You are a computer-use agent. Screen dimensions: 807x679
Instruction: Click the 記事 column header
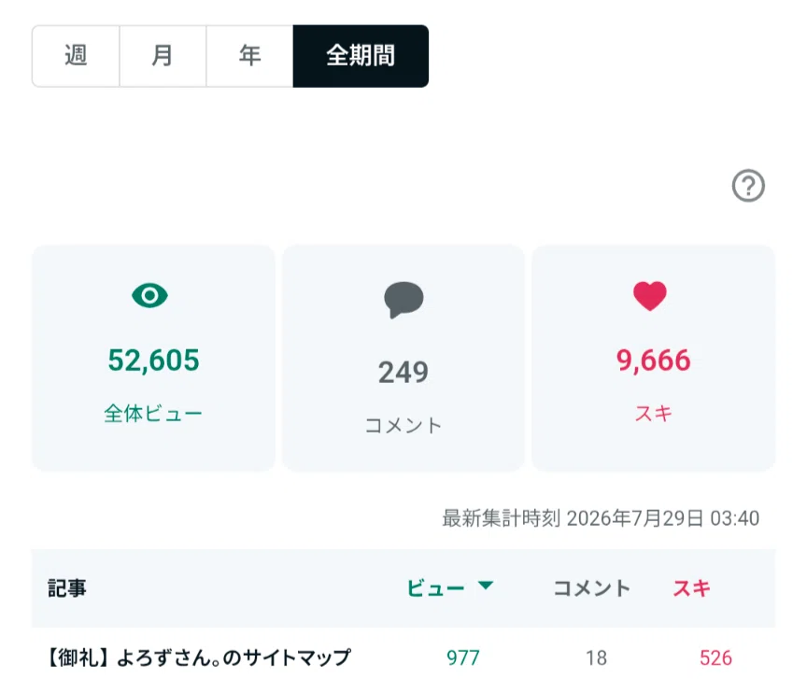[67, 587]
